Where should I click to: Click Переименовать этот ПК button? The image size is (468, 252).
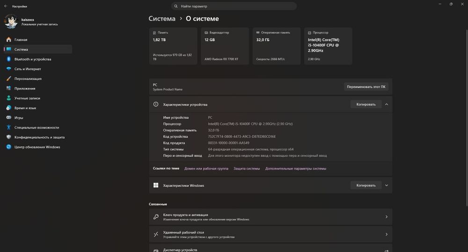[366, 87]
